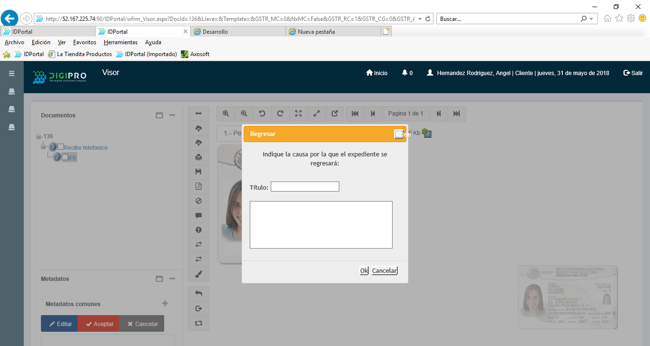
Task: Click Ok in the Regresar dialog
Action: pyautogui.click(x=364, y=270)
